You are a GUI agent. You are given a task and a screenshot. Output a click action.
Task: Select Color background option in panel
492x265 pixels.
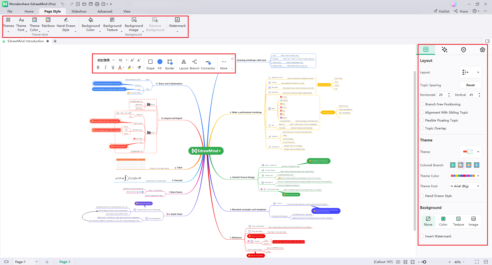[x=443, y=221]
